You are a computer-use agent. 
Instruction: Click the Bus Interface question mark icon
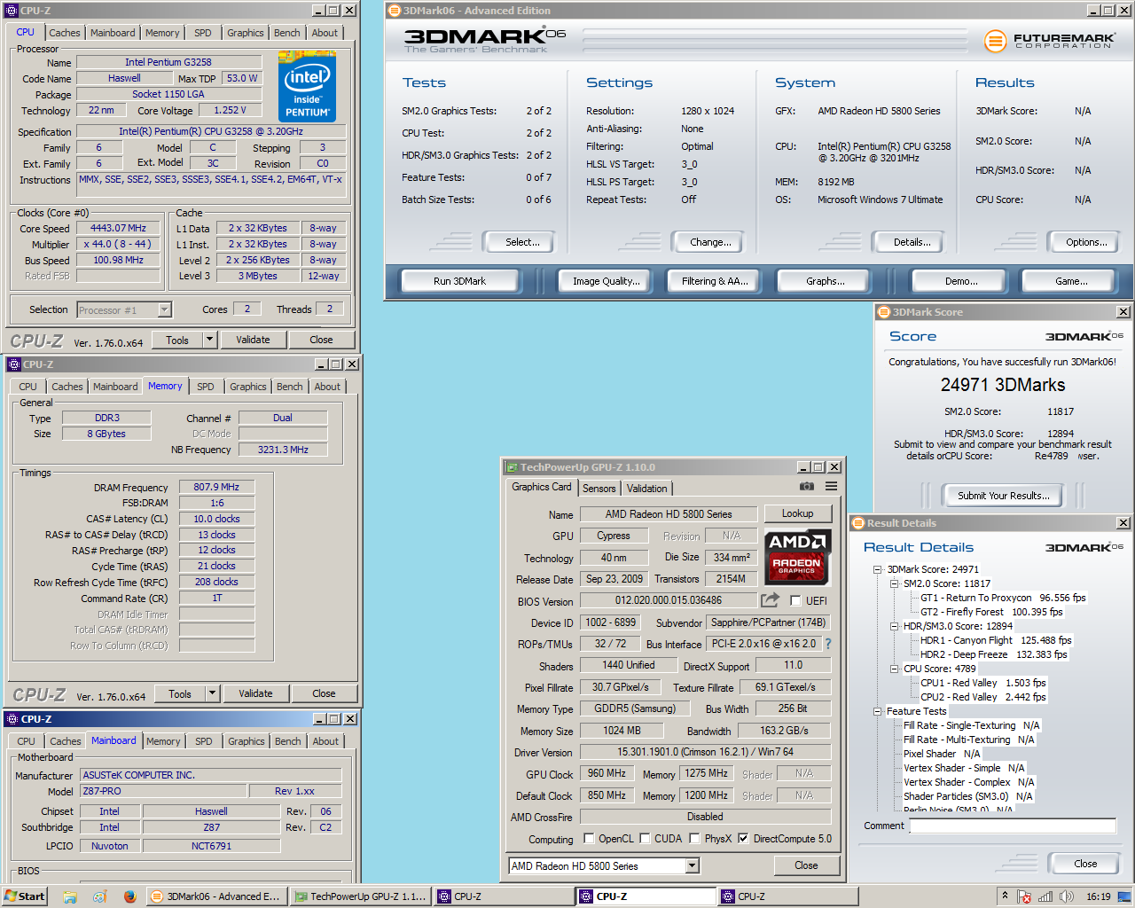[828, 644]
